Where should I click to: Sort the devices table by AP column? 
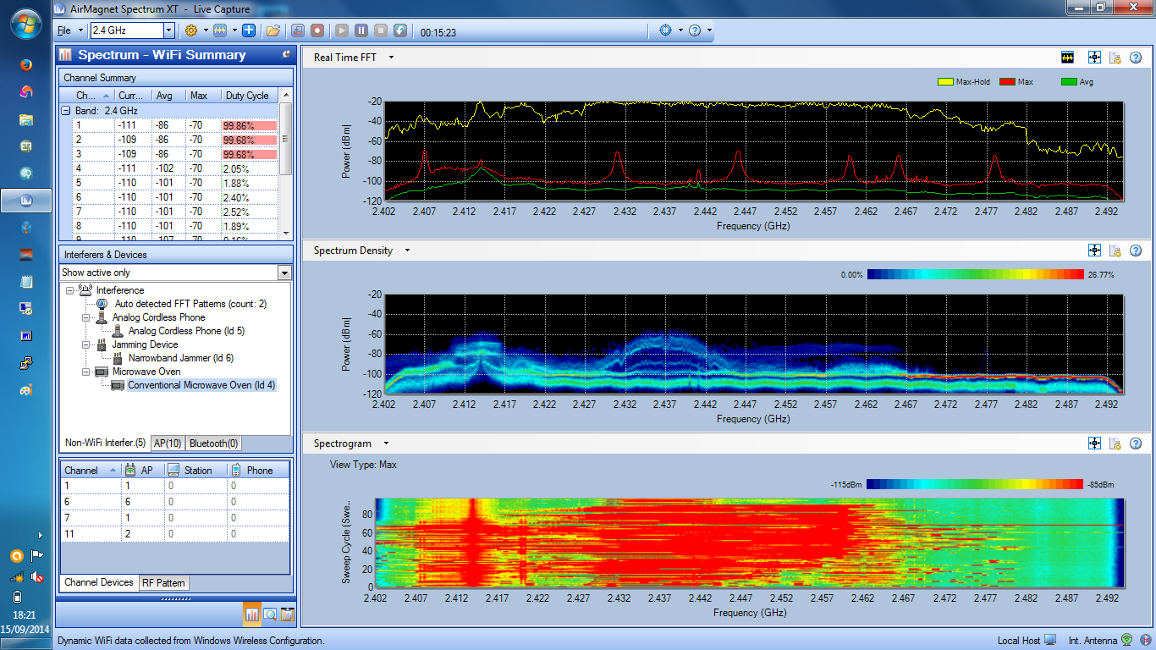(x=144, y=470)
